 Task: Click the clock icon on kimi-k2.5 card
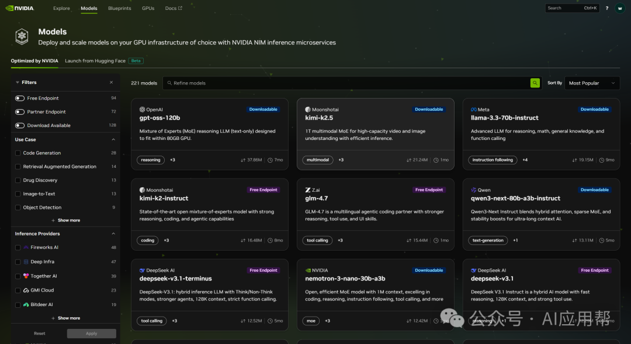(436, 160)
